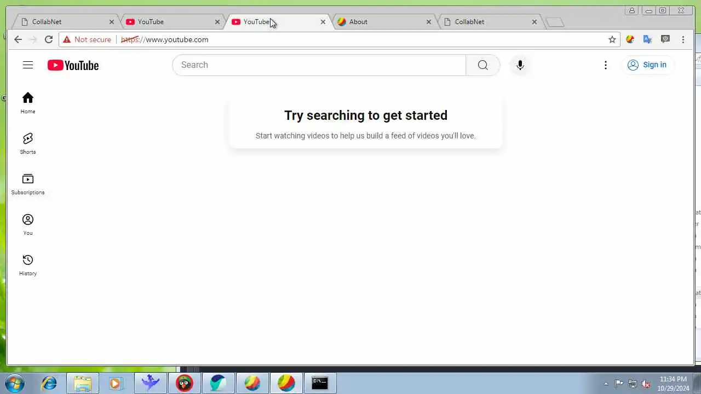The image size is (701, 394).
Task: Reload the current page
Action: [49, 39]
